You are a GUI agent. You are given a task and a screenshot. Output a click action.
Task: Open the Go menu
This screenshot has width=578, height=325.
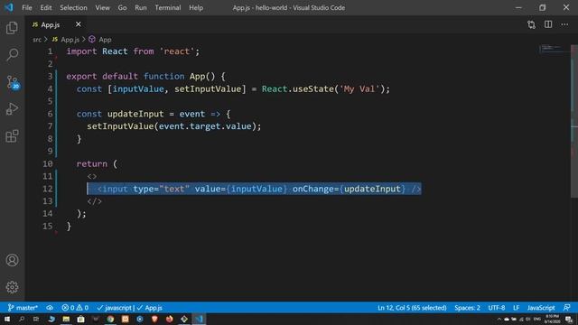tap(122, 7)
